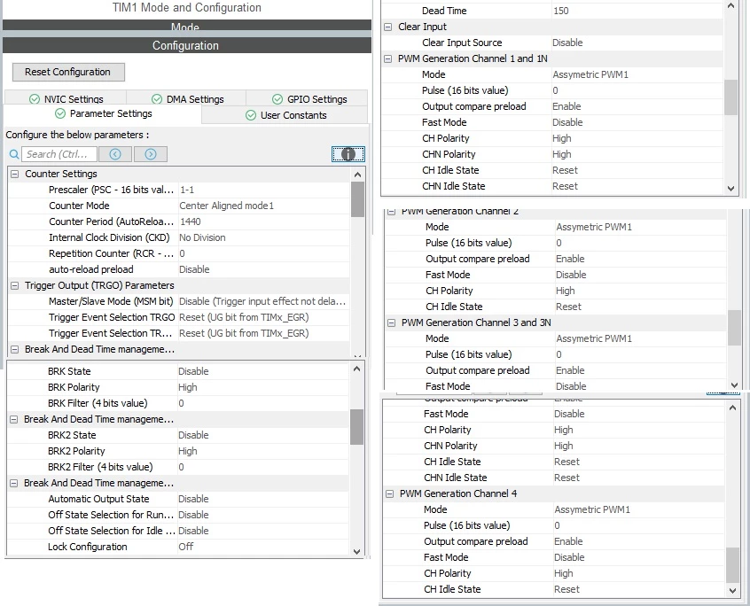The height and width of the screenshot is (606, 750).
Task: Go to previous search result arrow
Action: (115, 154)
